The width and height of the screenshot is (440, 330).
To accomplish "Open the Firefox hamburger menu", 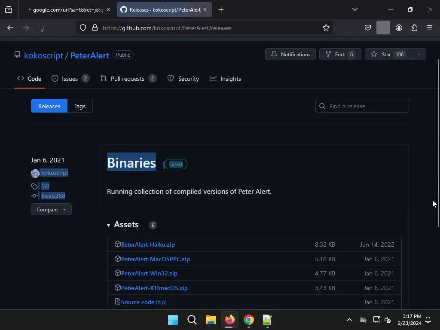I will (x=429, y=27).
